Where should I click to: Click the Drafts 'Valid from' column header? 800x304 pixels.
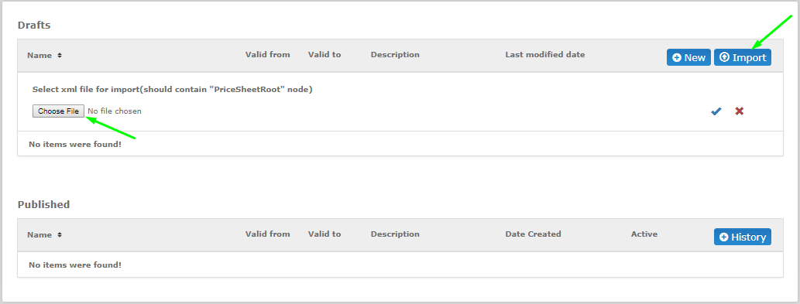(267, 54)
